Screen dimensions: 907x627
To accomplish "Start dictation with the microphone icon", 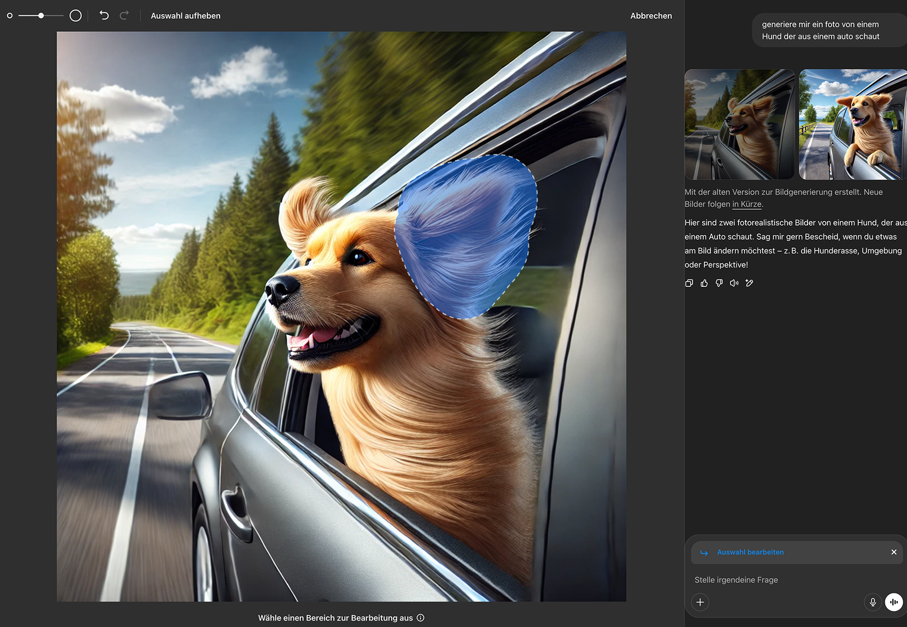I will (873, 602).
